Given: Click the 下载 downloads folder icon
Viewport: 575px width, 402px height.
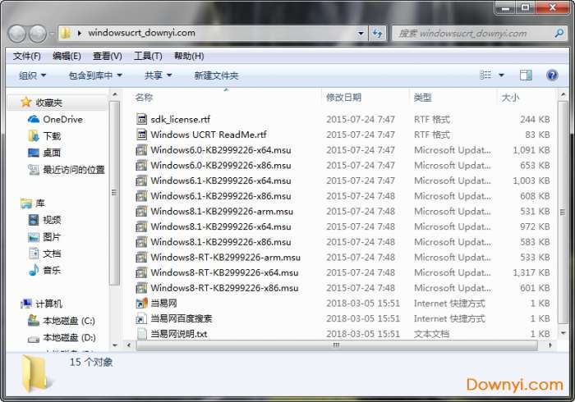Looking at the screenshot, I should coord(34,136).
